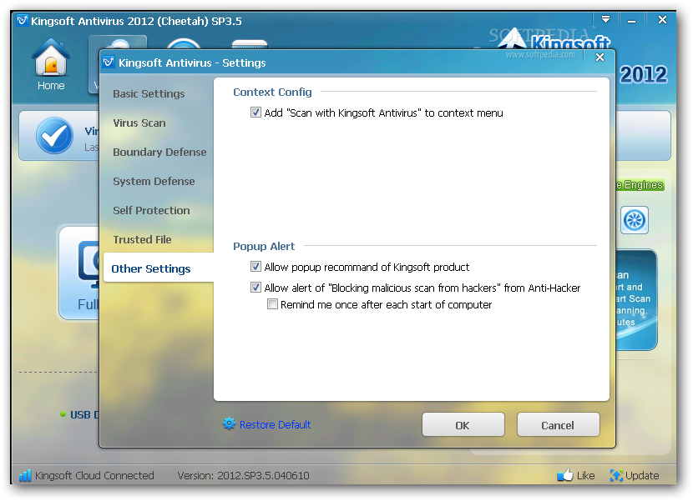
Task: Click the Update arrow icon
Action: (x=616, y=475)
